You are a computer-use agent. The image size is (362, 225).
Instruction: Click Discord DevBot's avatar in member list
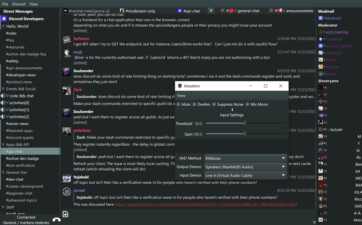coord(321,46)
